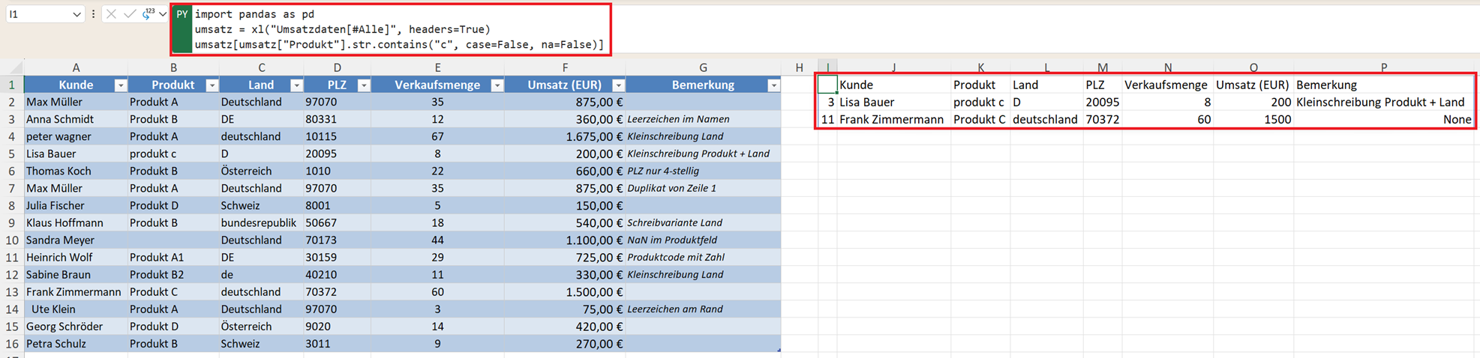Image resolution: width=1480 pixels, height=358 pixels.
Task: Select row header 10
Action: click(12, 240)
